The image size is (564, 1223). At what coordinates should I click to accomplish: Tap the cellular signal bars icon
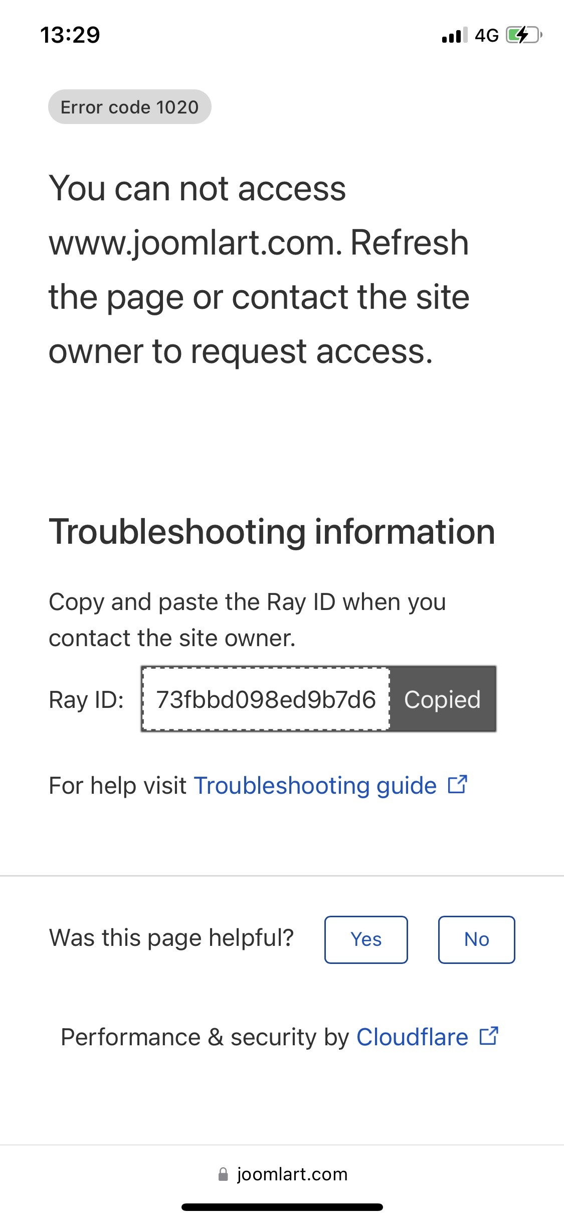pos(454,35)
